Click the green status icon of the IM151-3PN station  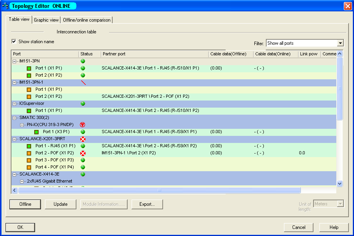(83, 61)
